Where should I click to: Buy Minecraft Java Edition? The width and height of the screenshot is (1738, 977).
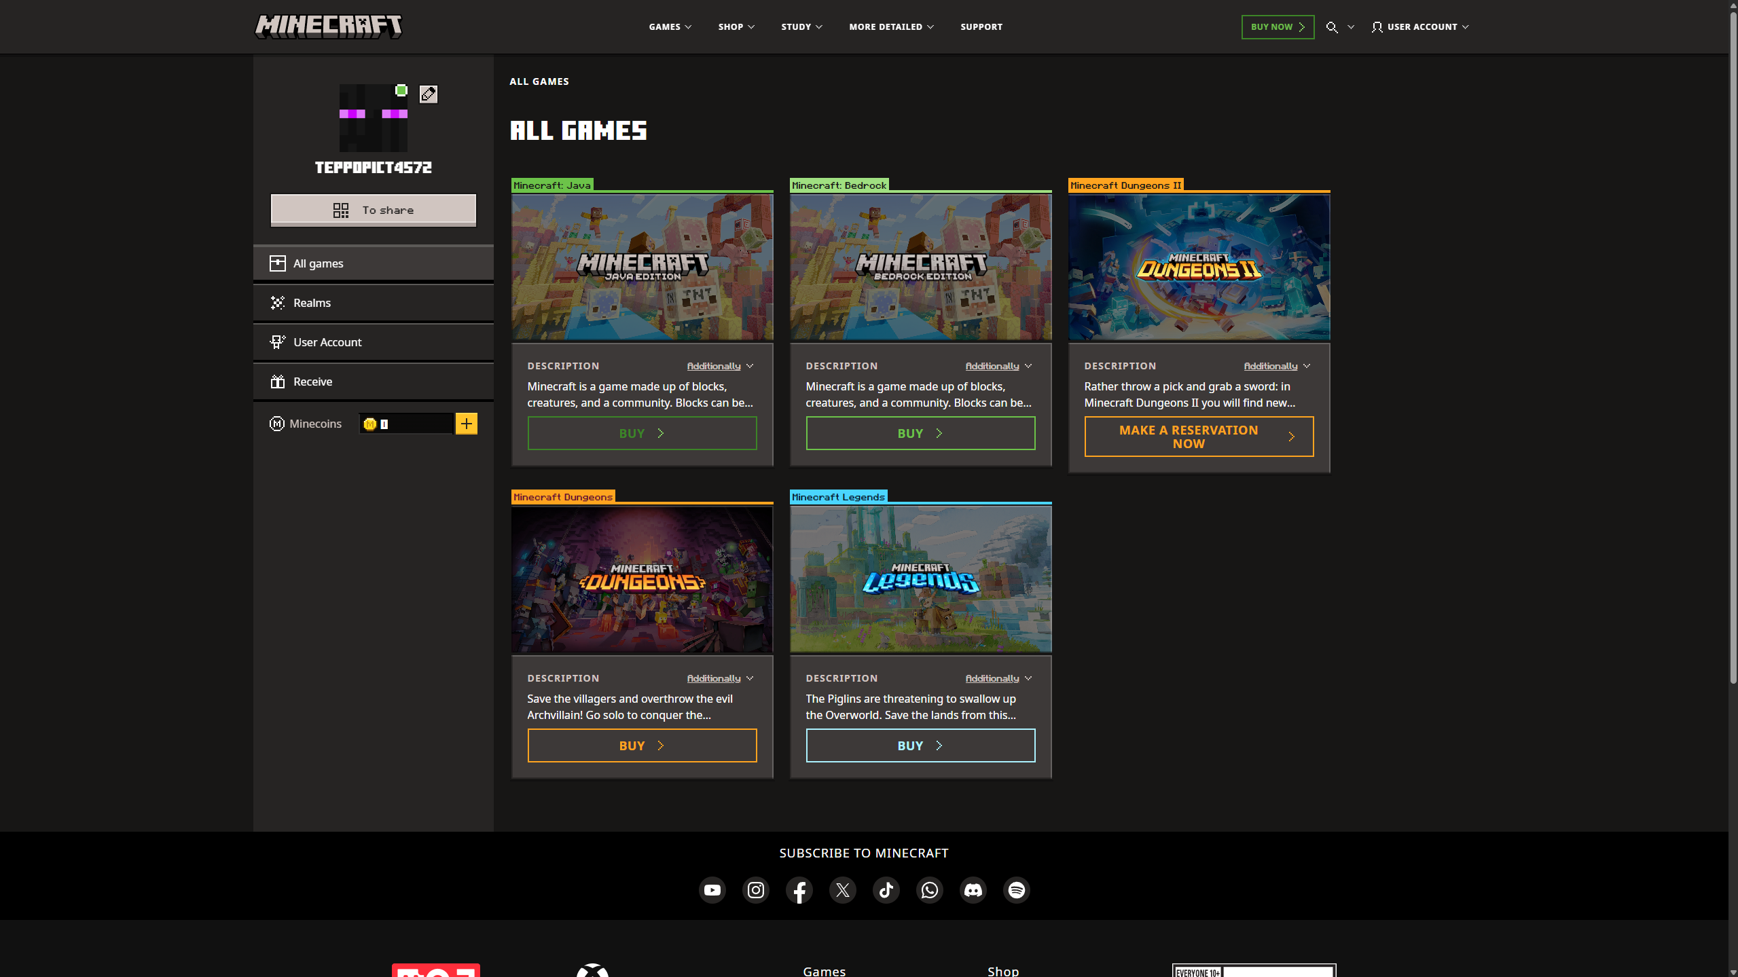642,433
